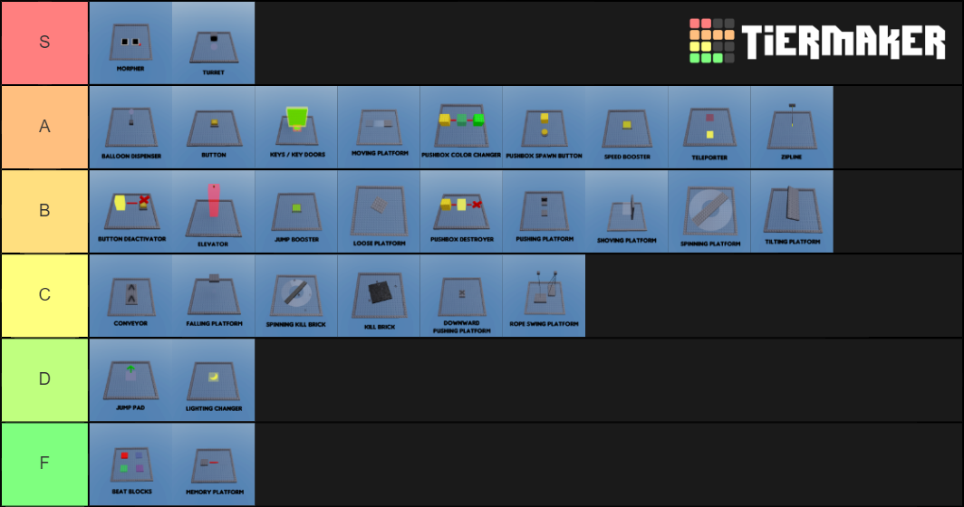
Task: Click the green F tier label
Action: click(45, 464)
